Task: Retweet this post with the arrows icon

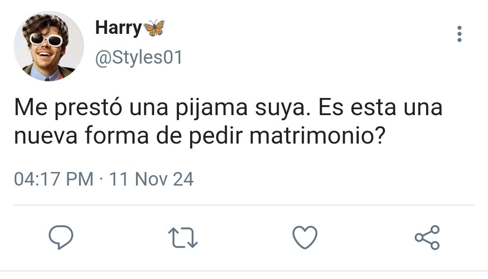Action: tap(183, 237)
